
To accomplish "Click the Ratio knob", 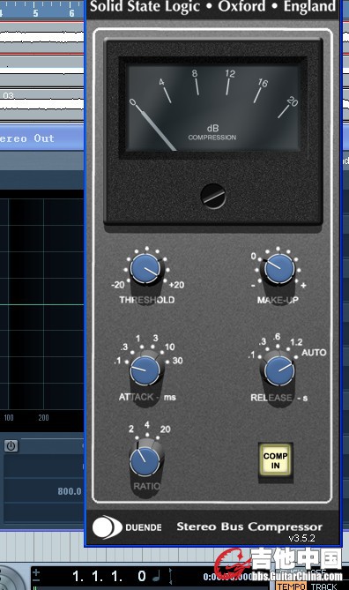I will 145,462.
